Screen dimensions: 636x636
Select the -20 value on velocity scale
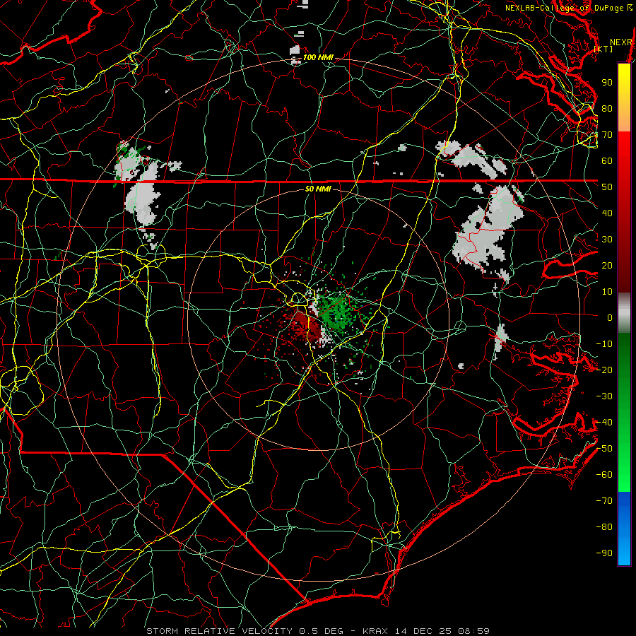[x=604, y=370]
